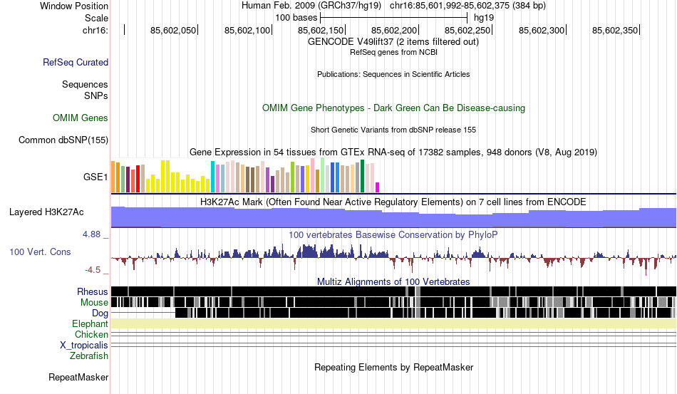
Task: Click the 85,602,100 ruler position
Action: (x=247, y=30)
